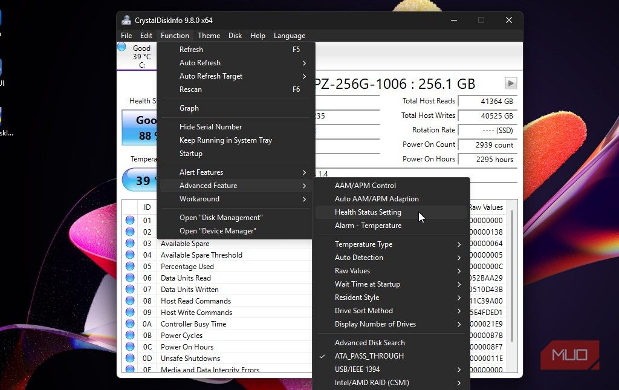619x390 pixels.
Task: Toggle the checked ATA_PASS_THROUGH option
Action: (x=391, y=356)
